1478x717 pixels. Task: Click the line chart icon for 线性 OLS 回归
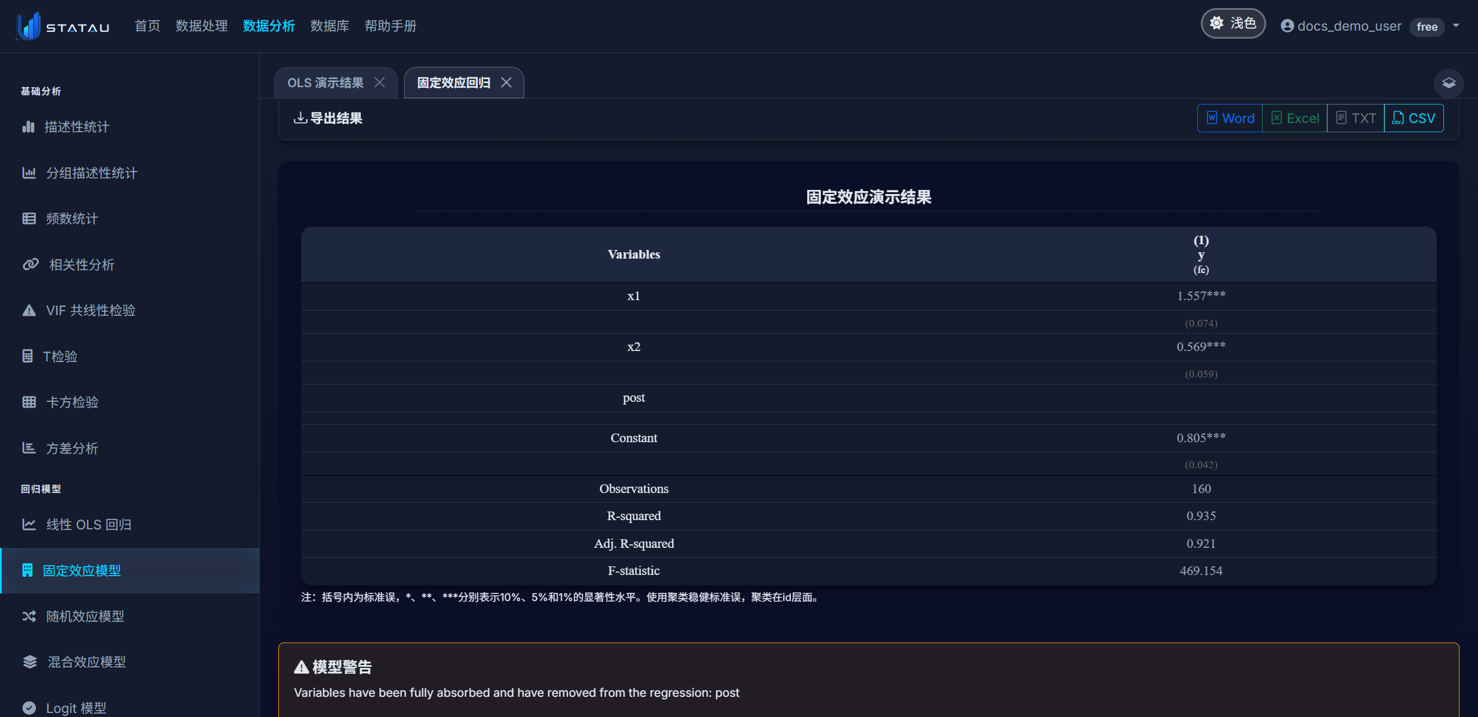click(29, 524)
